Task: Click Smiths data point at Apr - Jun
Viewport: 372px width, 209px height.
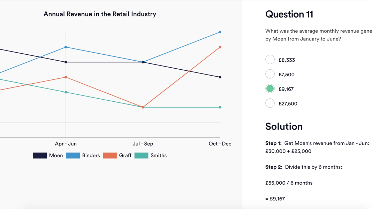Action: [x=66, y=92]
